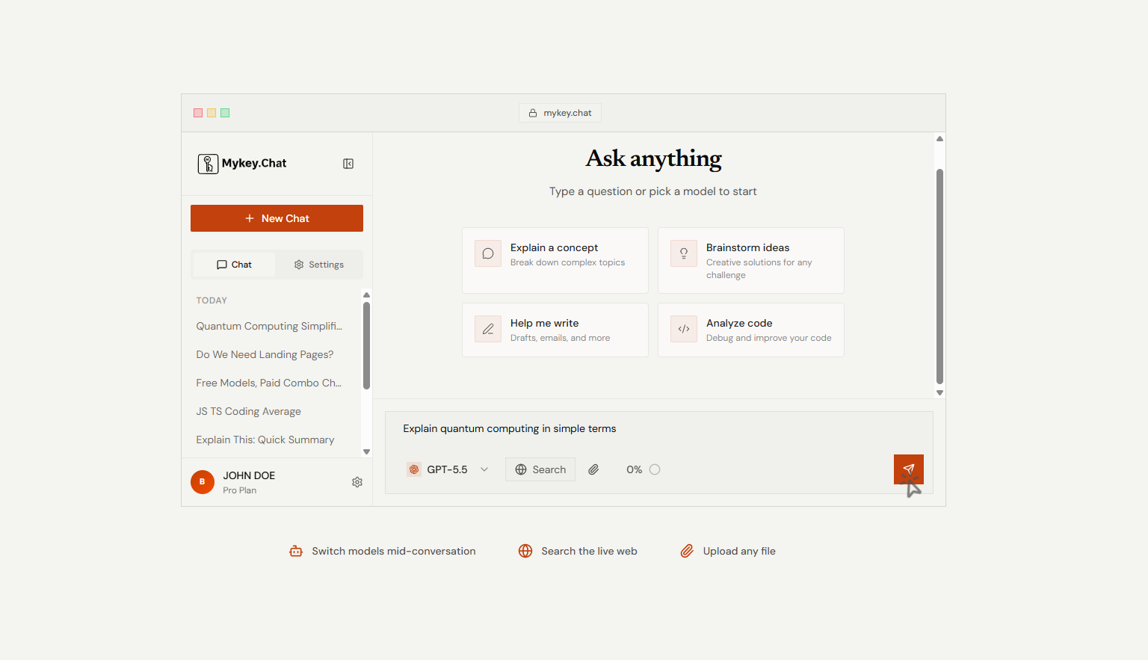
Task: Start a New Chat
Action: tap(277, 218)
